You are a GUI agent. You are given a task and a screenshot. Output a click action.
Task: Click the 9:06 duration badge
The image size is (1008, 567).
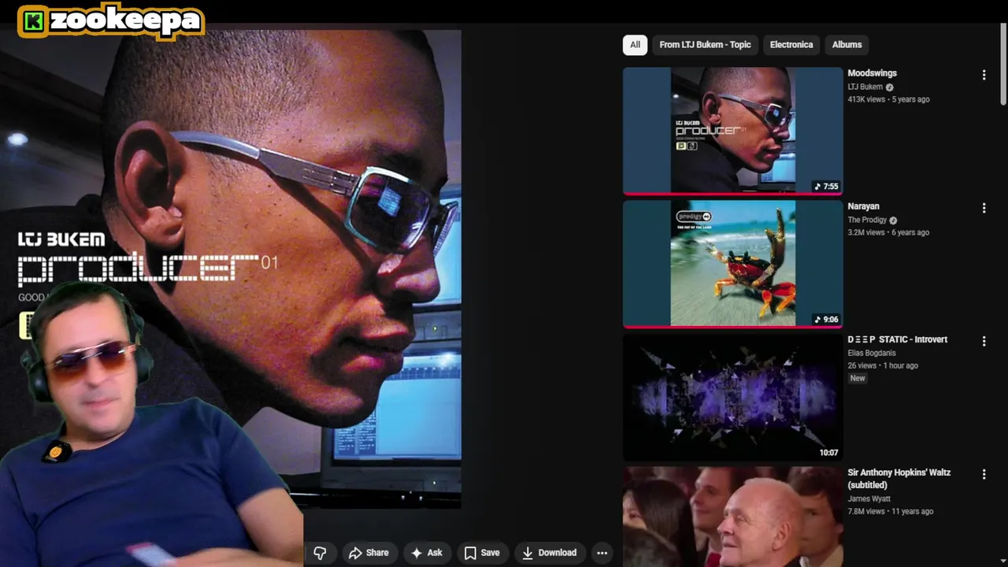(x=827, y=320)
